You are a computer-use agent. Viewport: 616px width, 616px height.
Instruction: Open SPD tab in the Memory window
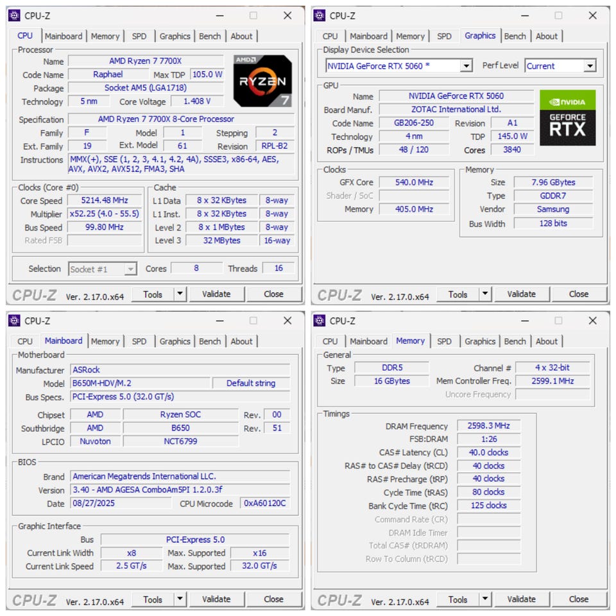click(x=444, y=341)
